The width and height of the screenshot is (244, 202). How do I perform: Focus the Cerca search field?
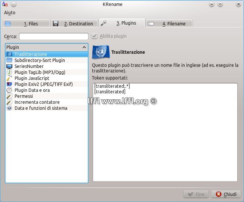54,36
